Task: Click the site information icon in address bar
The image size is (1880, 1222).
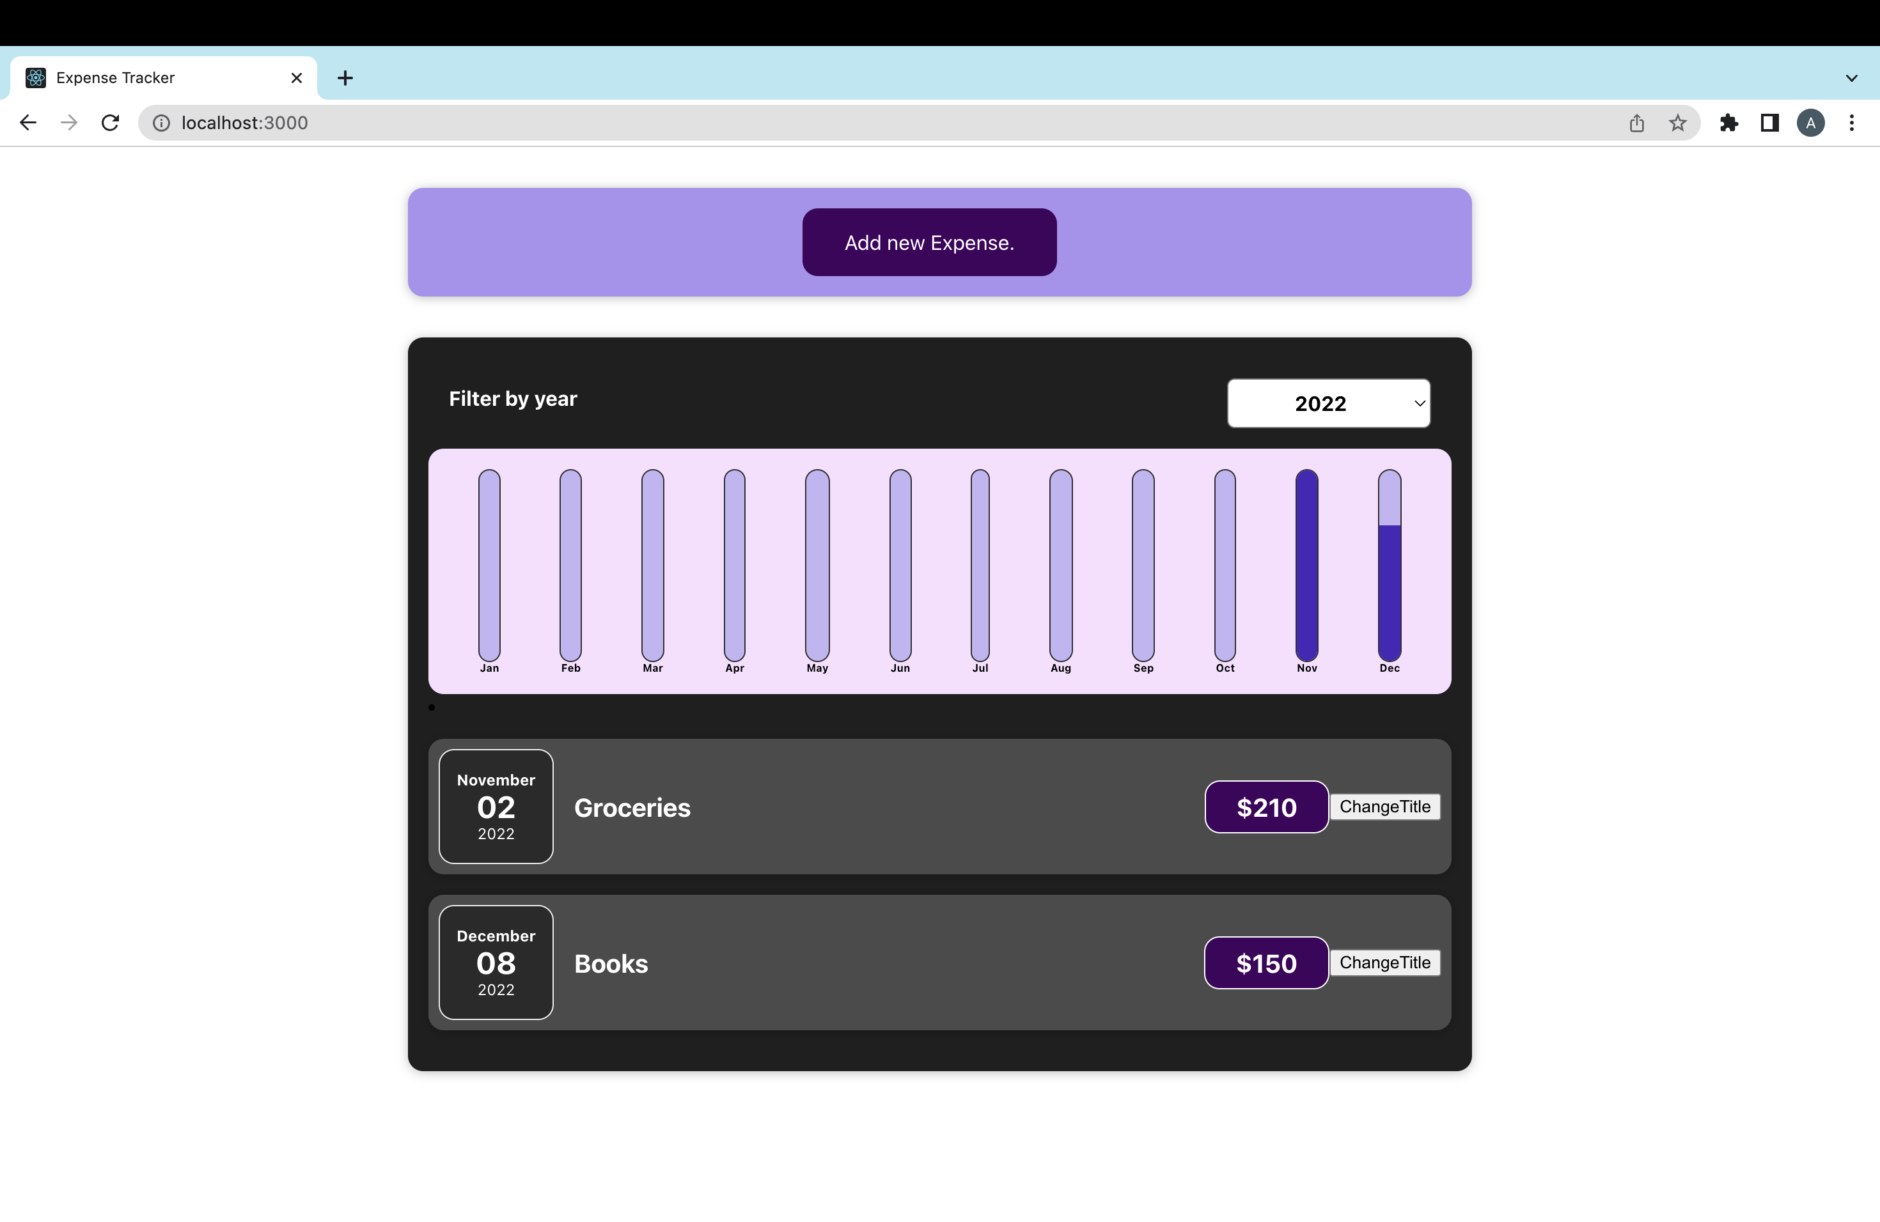Action: (161, 123)
